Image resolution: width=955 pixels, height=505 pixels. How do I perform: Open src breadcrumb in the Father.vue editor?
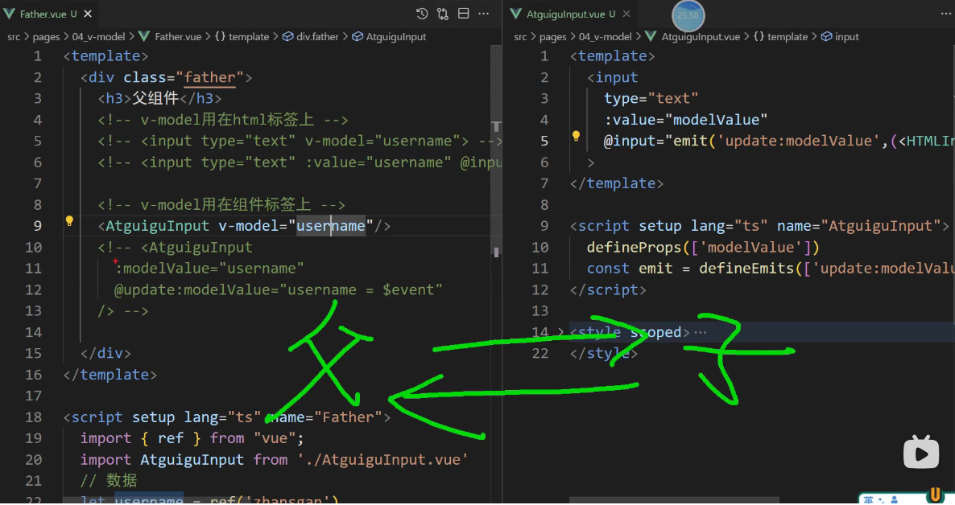tap(14, 36)
